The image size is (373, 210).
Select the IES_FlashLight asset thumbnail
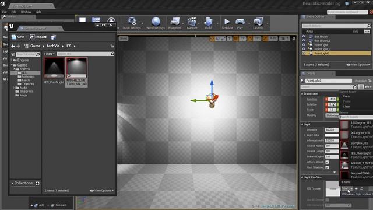pyautogui.click(x=54, y=68)
